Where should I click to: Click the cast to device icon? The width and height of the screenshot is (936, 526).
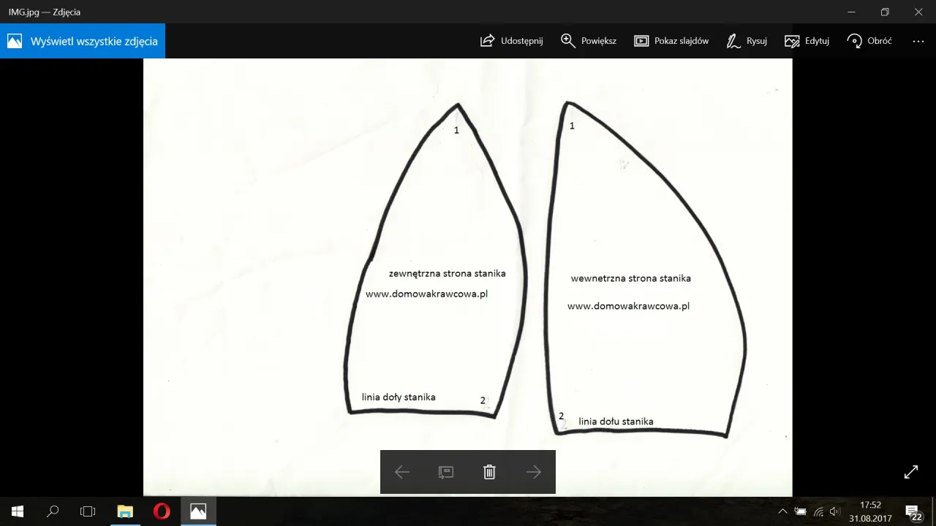(x=446, y=472)
